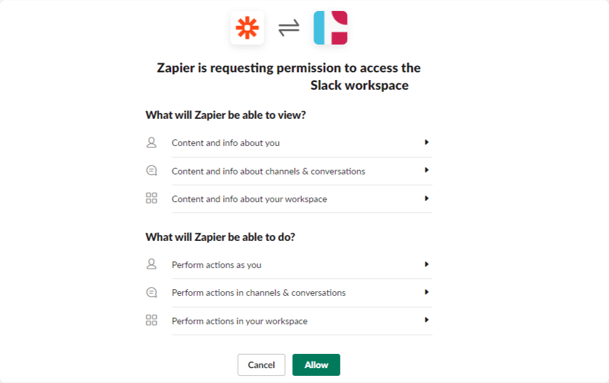Click person icon beside 'Perform actions as you'
The height and width of the screenshot is (383, 609).
152,264
